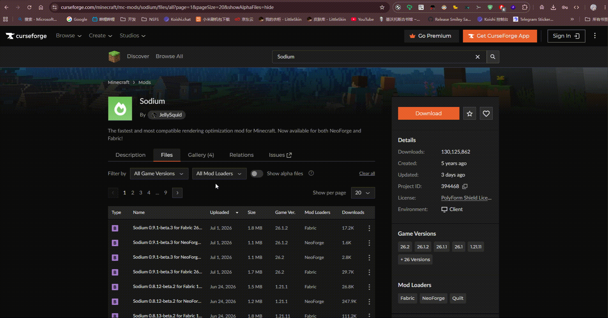Open the Gallery (4) tab
Image resolution: width=608 pixels, height=318 pixels.
tap(201, 155)
